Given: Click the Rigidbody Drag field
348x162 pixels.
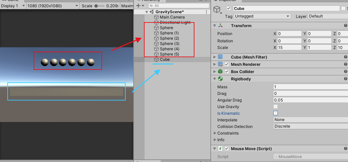Looking at the screenshot, I should [x=310, y=93].
